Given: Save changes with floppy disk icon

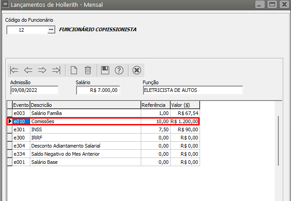Looking at the screenshot, I should click(105, 70).
